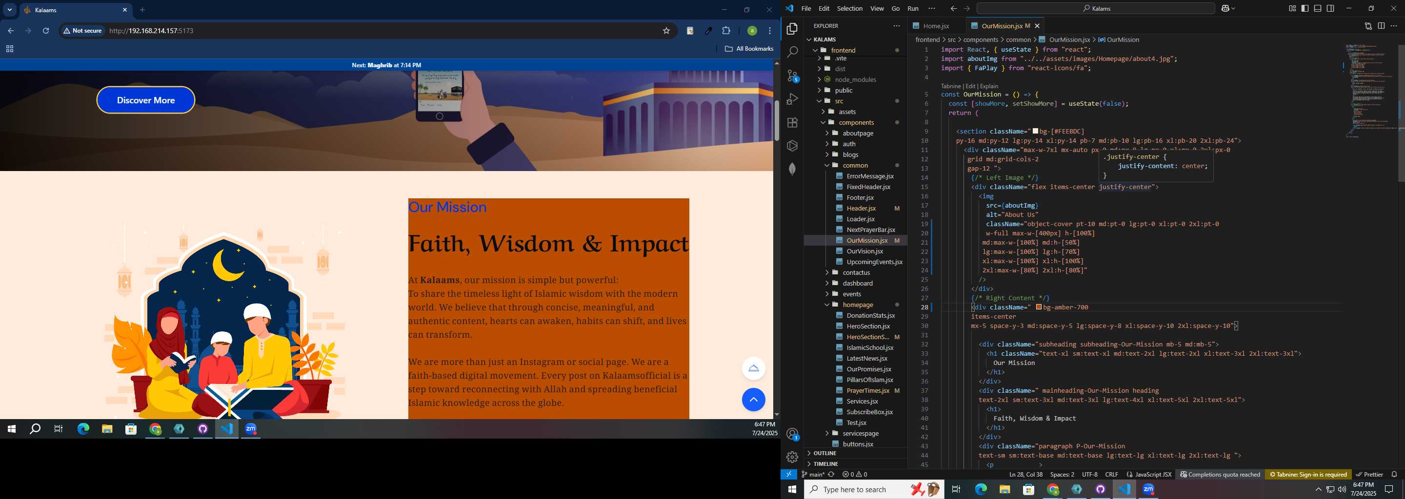
Task: Open Header.jsx in Explorer
Action: coord(861,209)
